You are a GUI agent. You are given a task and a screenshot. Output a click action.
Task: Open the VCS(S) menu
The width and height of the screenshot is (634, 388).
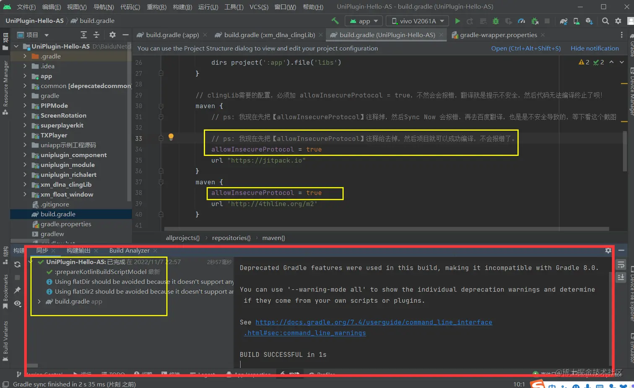[259, 7]
